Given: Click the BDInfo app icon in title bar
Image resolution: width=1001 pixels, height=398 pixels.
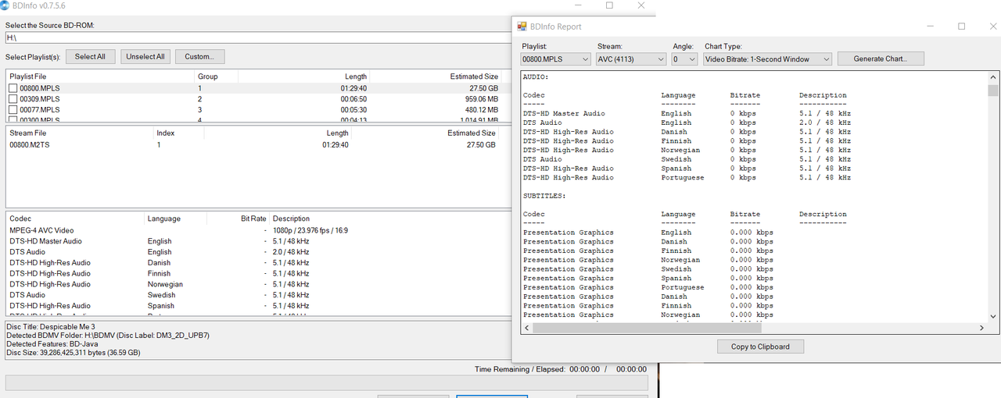Looking at the screenshot, I should coord(6,5).
